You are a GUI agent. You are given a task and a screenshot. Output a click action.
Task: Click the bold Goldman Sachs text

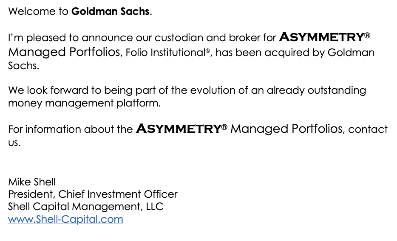(x=111, y=11)
